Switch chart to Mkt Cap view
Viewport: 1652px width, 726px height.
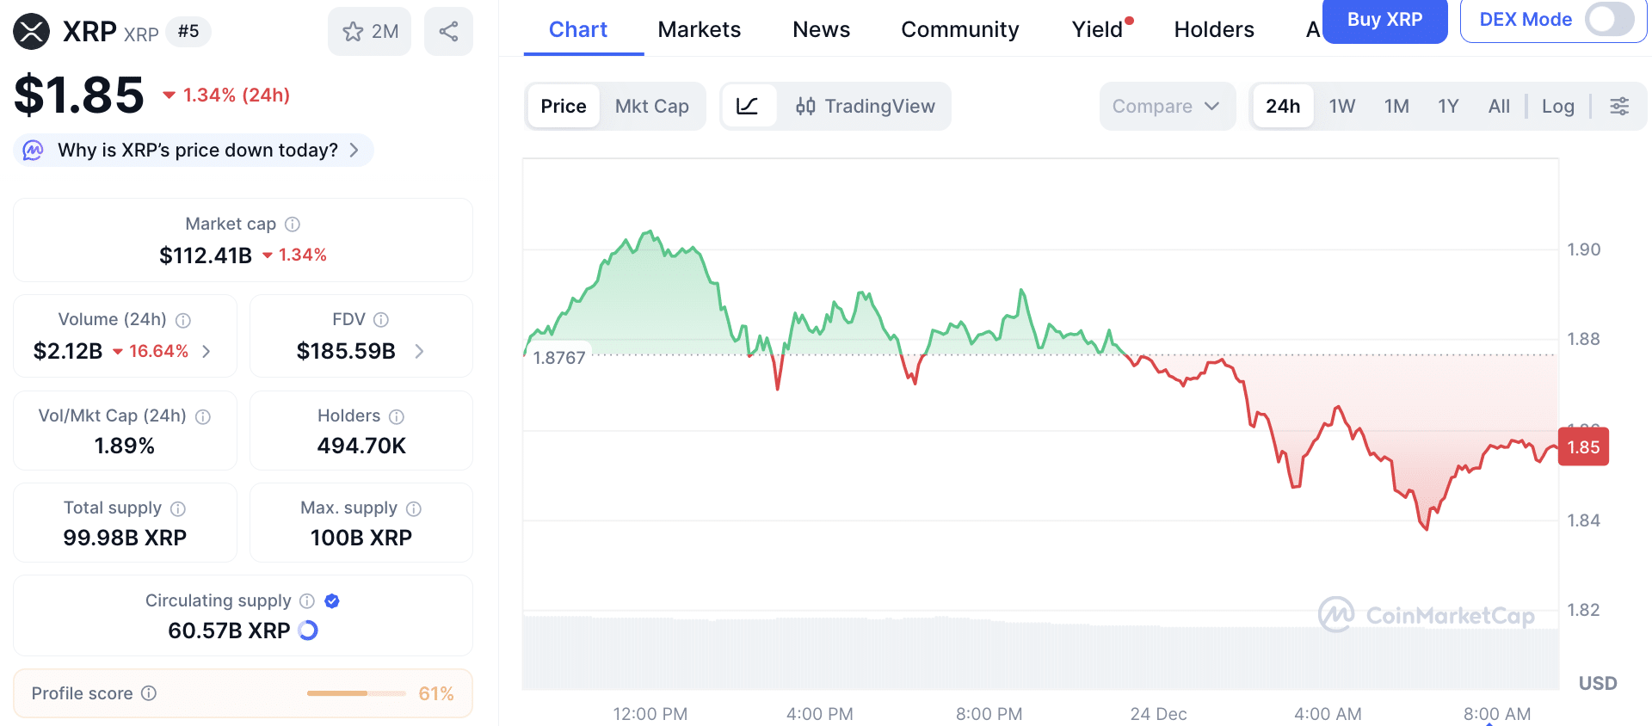651,106
